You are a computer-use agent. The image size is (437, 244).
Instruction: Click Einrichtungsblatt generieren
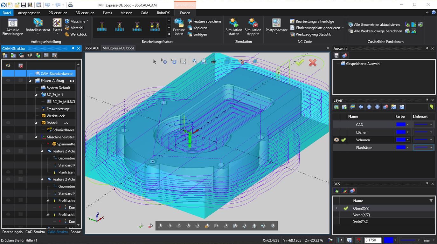(315, 28)
